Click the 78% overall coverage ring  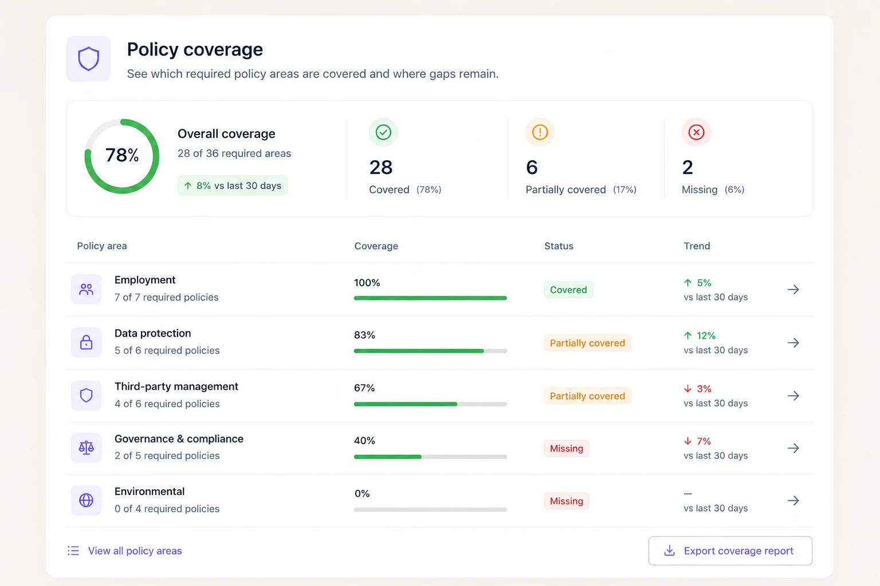122,156
